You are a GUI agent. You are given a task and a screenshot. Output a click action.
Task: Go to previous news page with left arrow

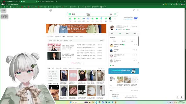69,63
